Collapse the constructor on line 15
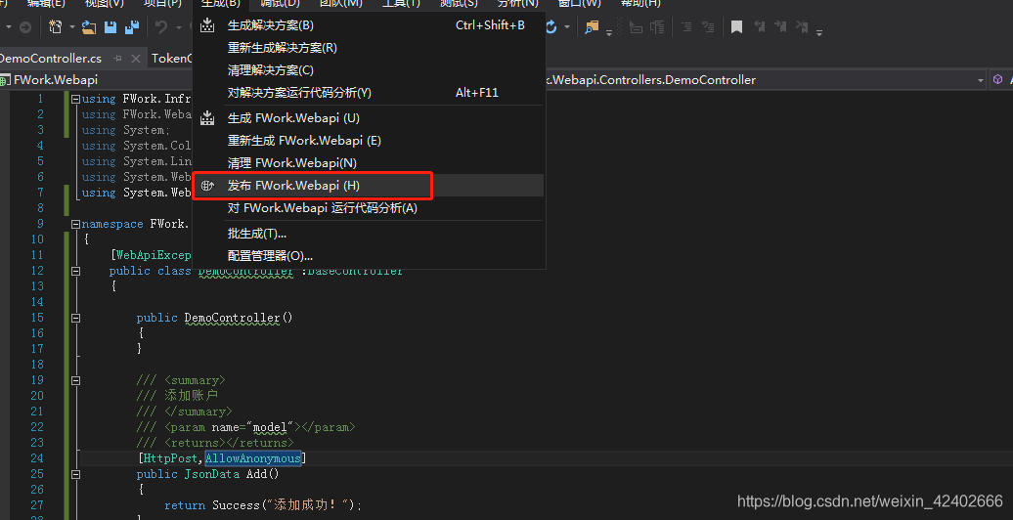This screenshot has height=520, width=1013. pos(75,318)
